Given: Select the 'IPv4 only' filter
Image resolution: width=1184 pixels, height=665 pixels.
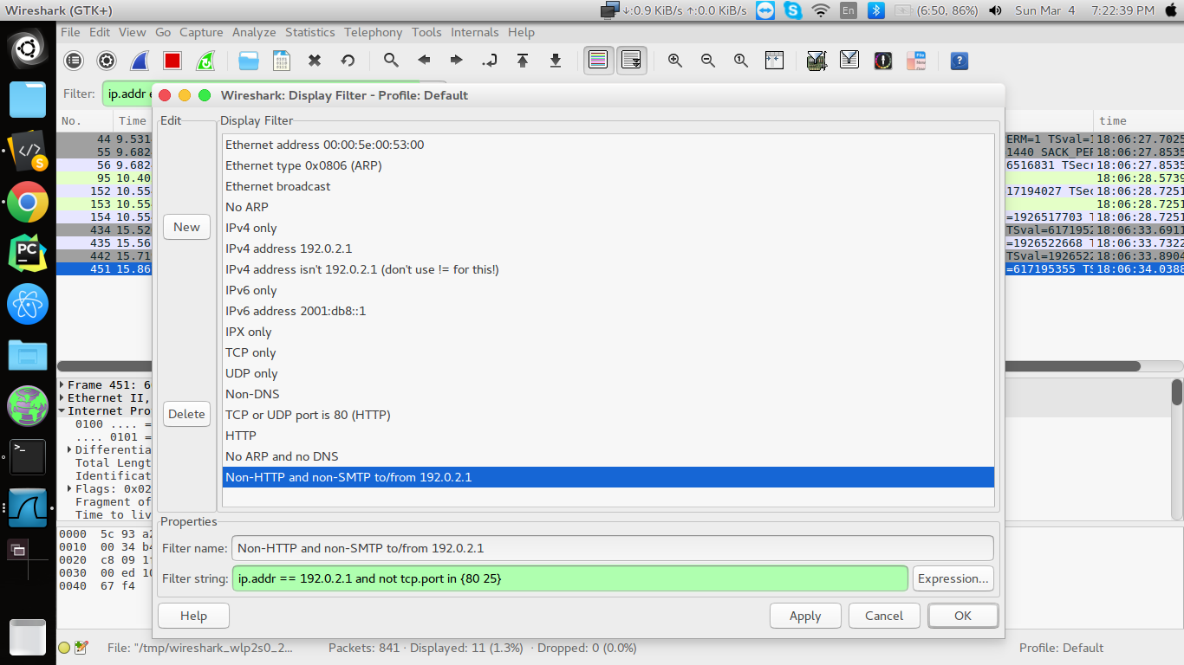Looking at the screenshot, I should coord(608,228).
